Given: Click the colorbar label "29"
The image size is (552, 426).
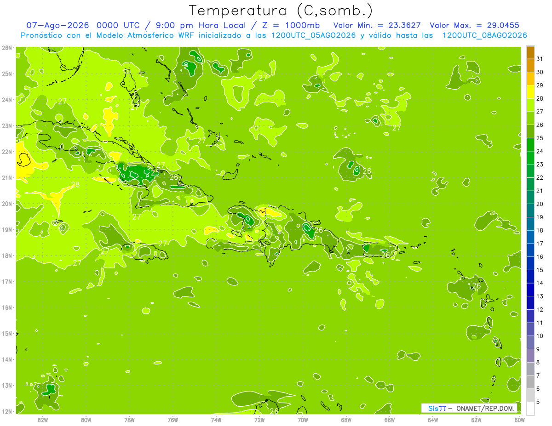Looking at the screenshot, I should (540, 85).
